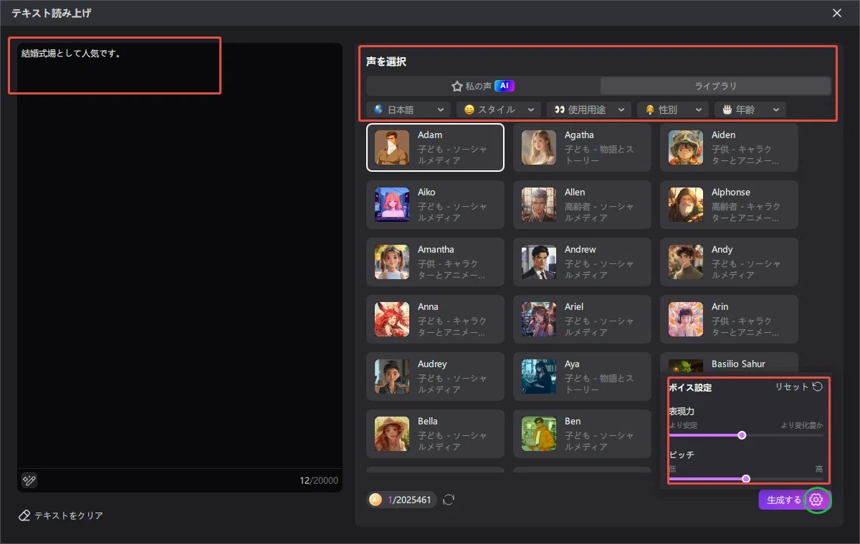Open the 日本語 language dropdown
860x544 pixels.
(408, 110)
